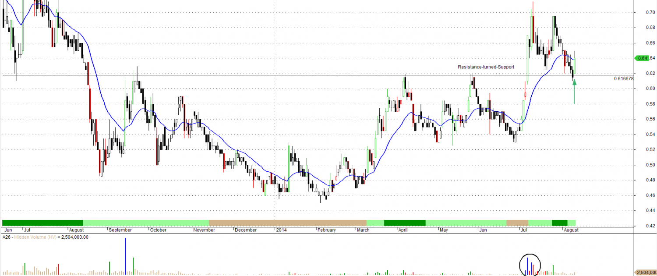Click the February label on the date axis
This screenshot has height=276, width=657.
[x=326, y=230]
